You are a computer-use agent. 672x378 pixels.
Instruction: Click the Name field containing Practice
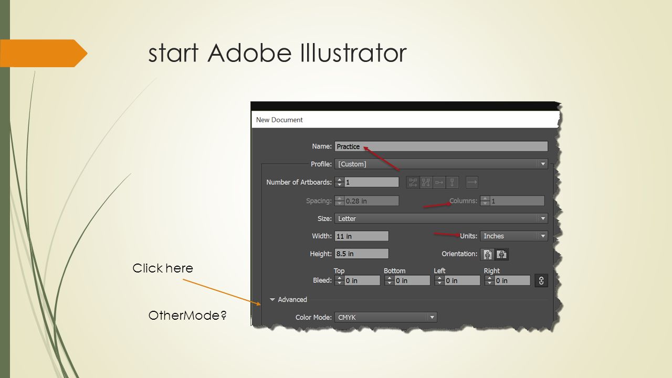[x=441, y=146]
